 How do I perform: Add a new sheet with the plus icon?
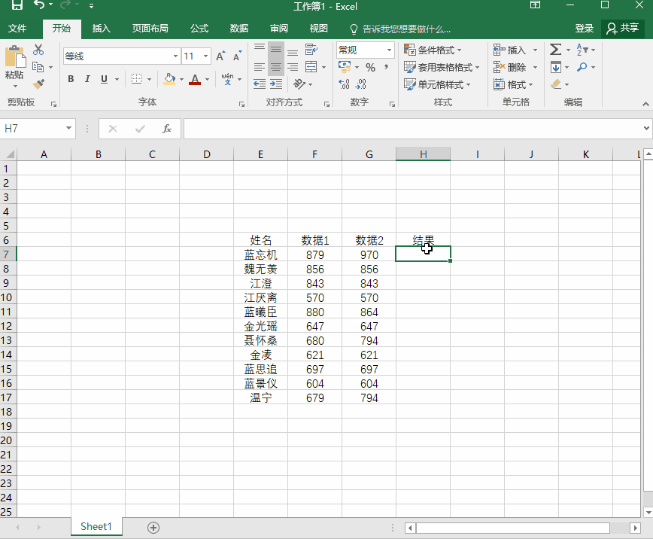[153, 527]
